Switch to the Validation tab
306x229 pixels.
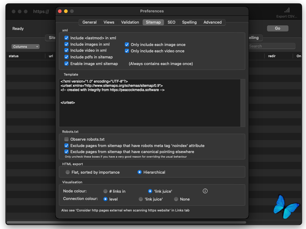pyautogui.click(x=130, y=22)
